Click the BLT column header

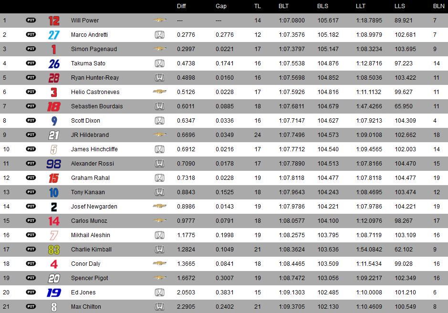click(283, 6)
